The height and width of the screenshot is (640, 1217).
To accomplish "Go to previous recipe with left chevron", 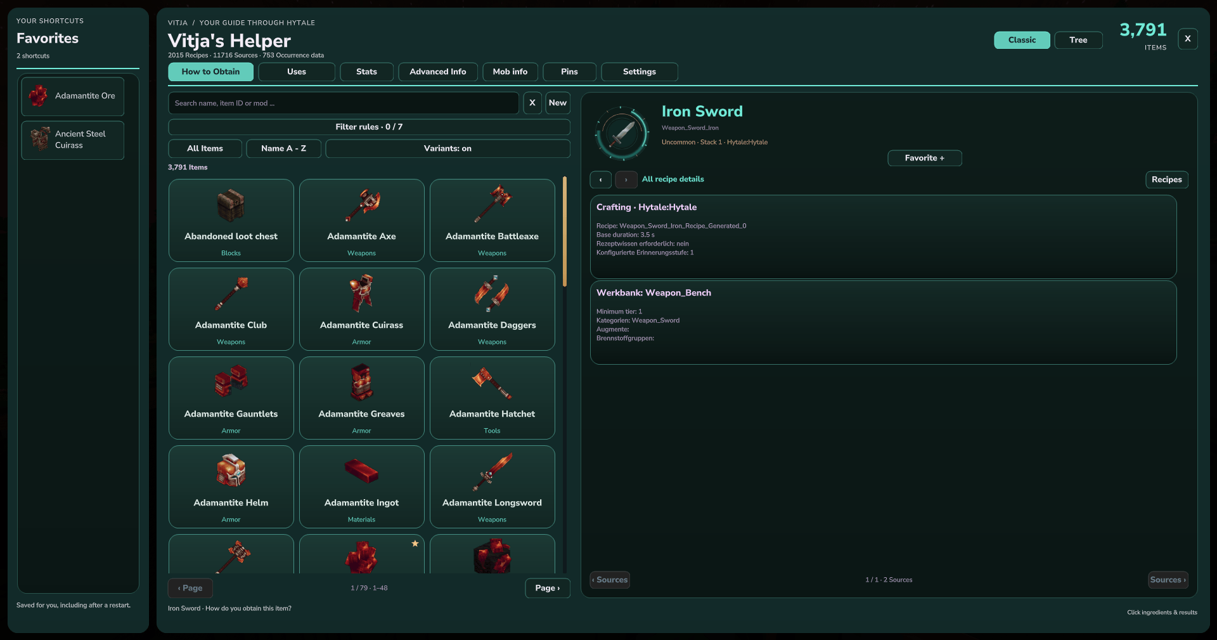I will point(600,180).
